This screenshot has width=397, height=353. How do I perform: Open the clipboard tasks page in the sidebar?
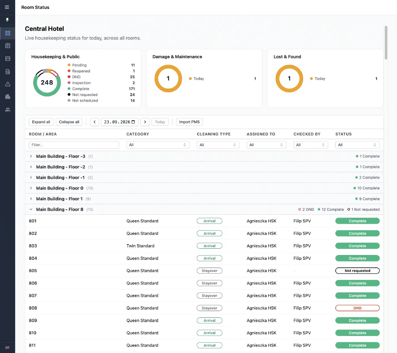(8, 46)
